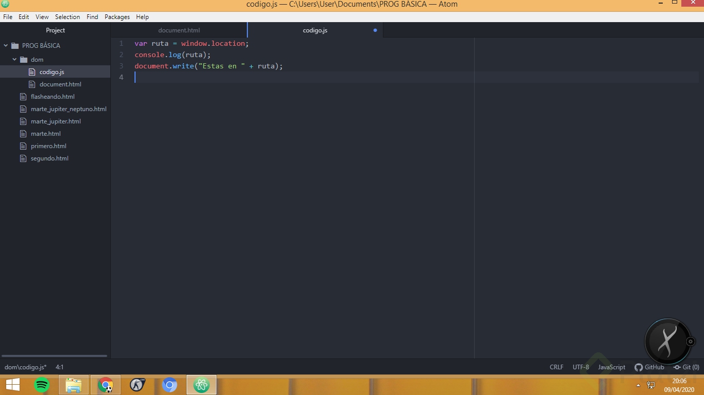The width and height of the screenshot is (704, 395).
Task: Open marte_jupiter.html file
Action: point(56,121)
